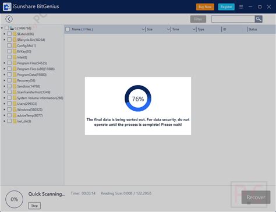Click the 76% circular progress ring
276x212 pixels.
[138, 98]
